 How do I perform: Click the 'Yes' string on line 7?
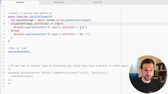coord(82,27)
